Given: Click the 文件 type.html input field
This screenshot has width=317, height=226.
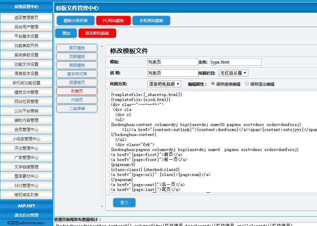Looking at the screenshot, I should [236, 62].
